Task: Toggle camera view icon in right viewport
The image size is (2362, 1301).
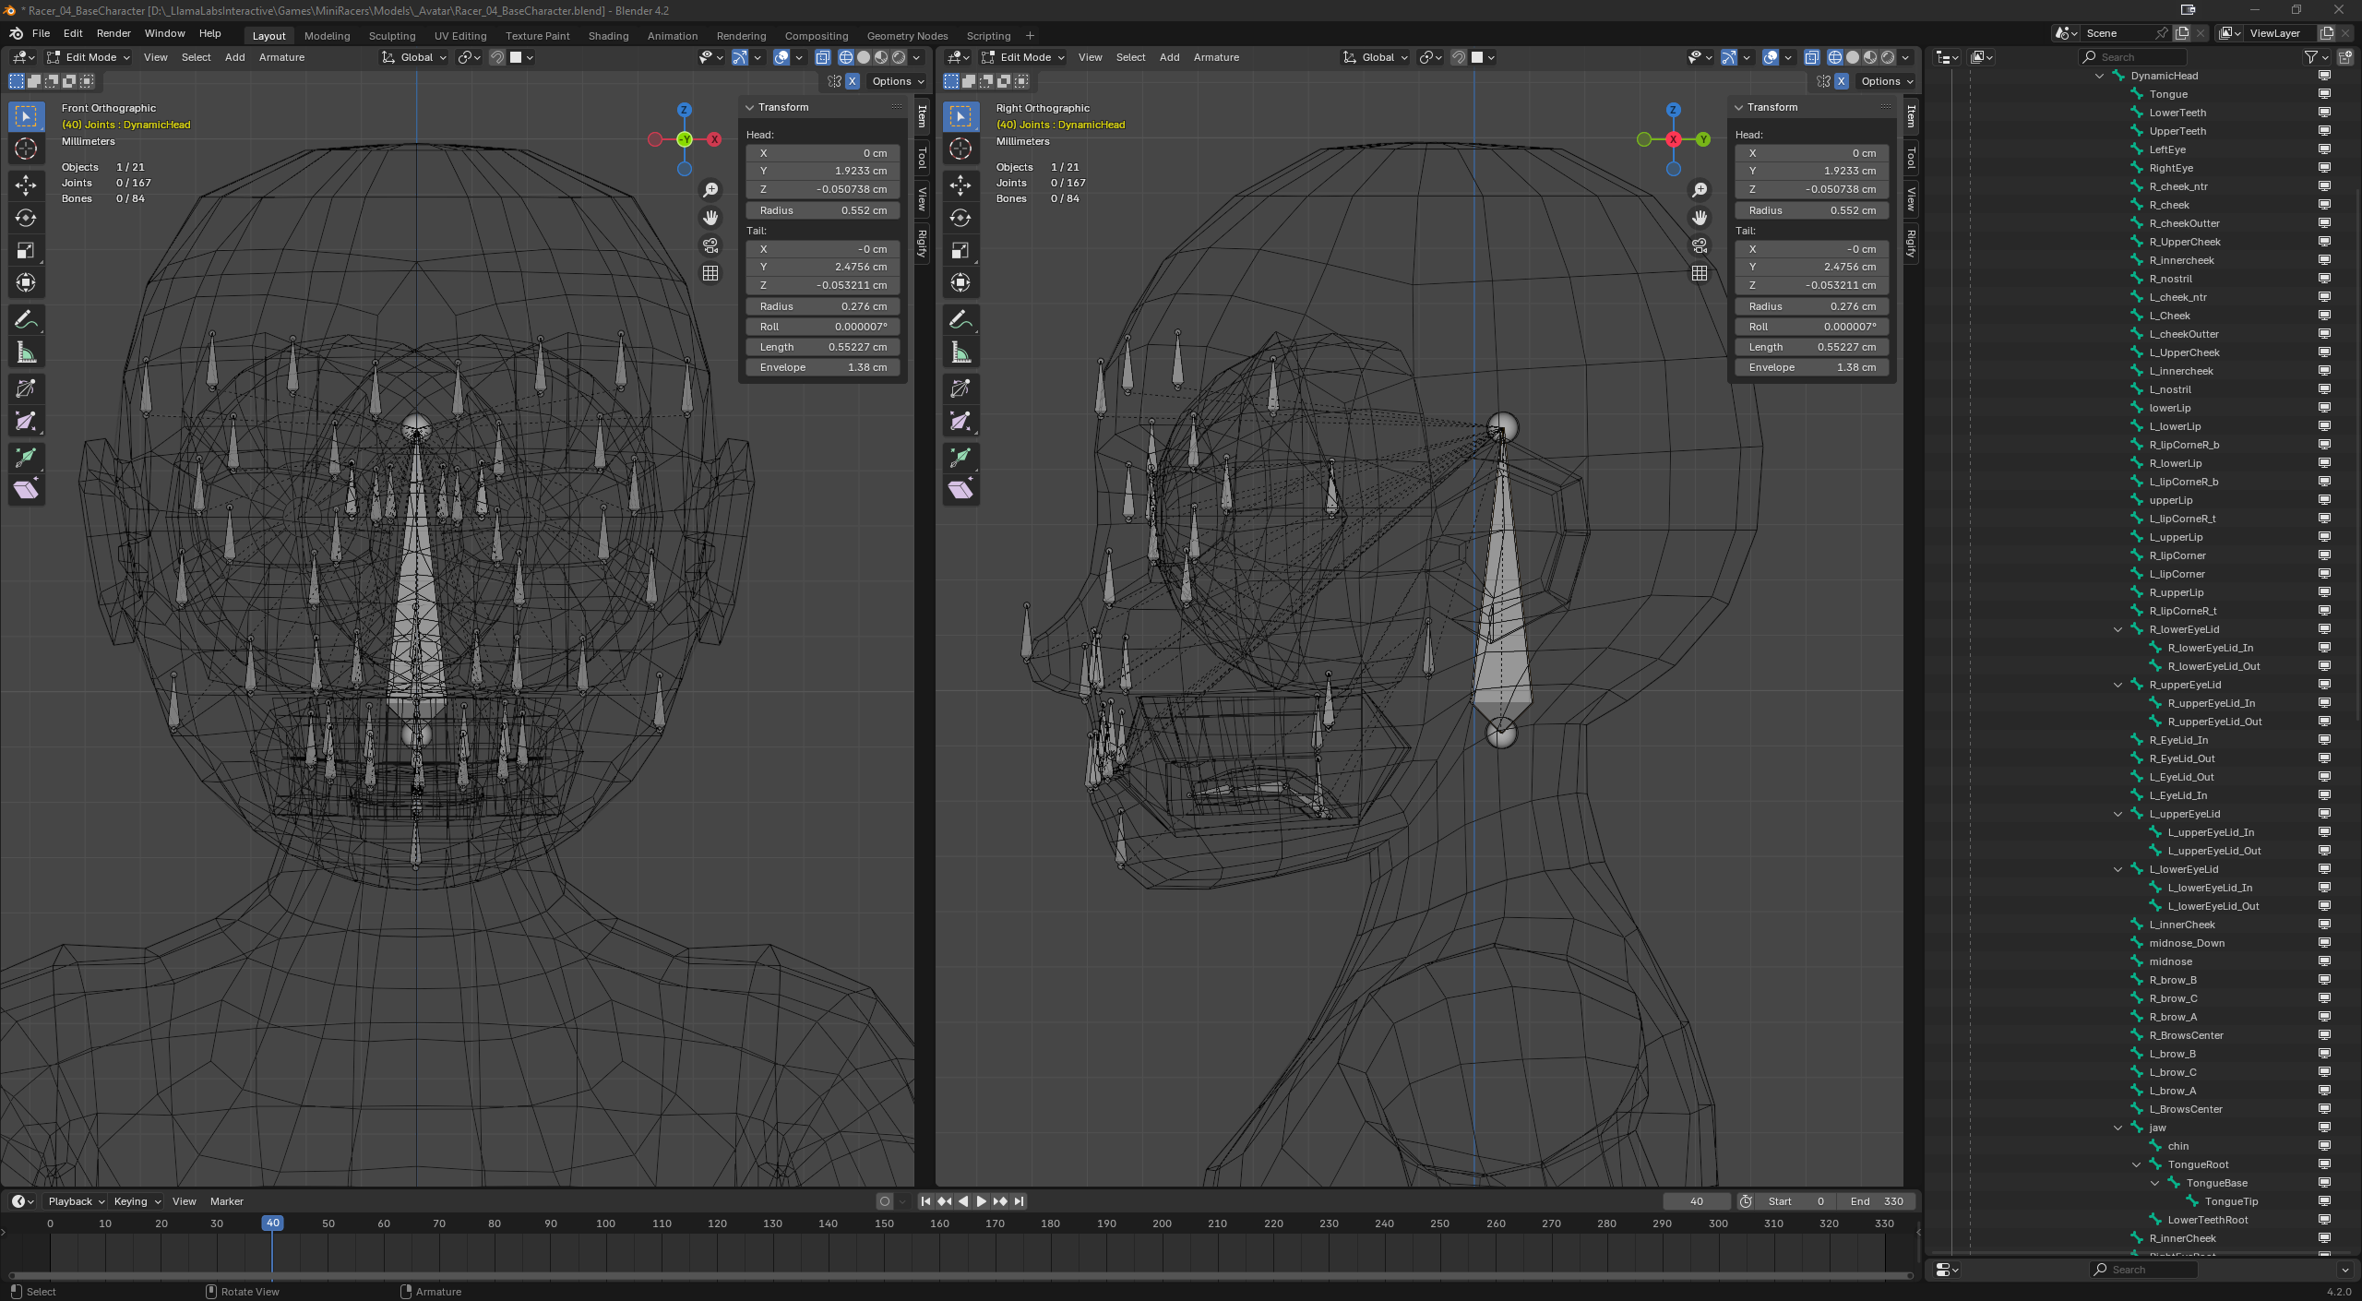Action: point(1700,245)
